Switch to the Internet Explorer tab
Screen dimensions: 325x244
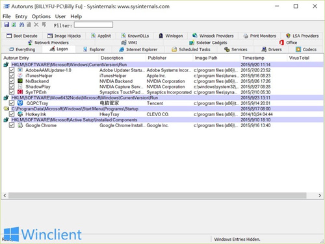(x=138, y=49)
